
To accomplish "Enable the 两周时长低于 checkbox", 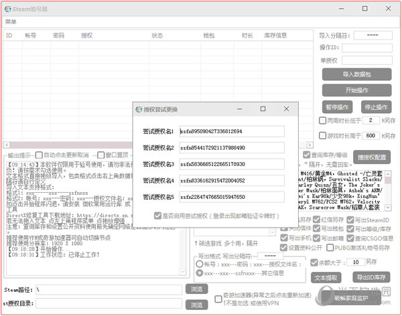I will pyautogui.click(x=322, y=121).
